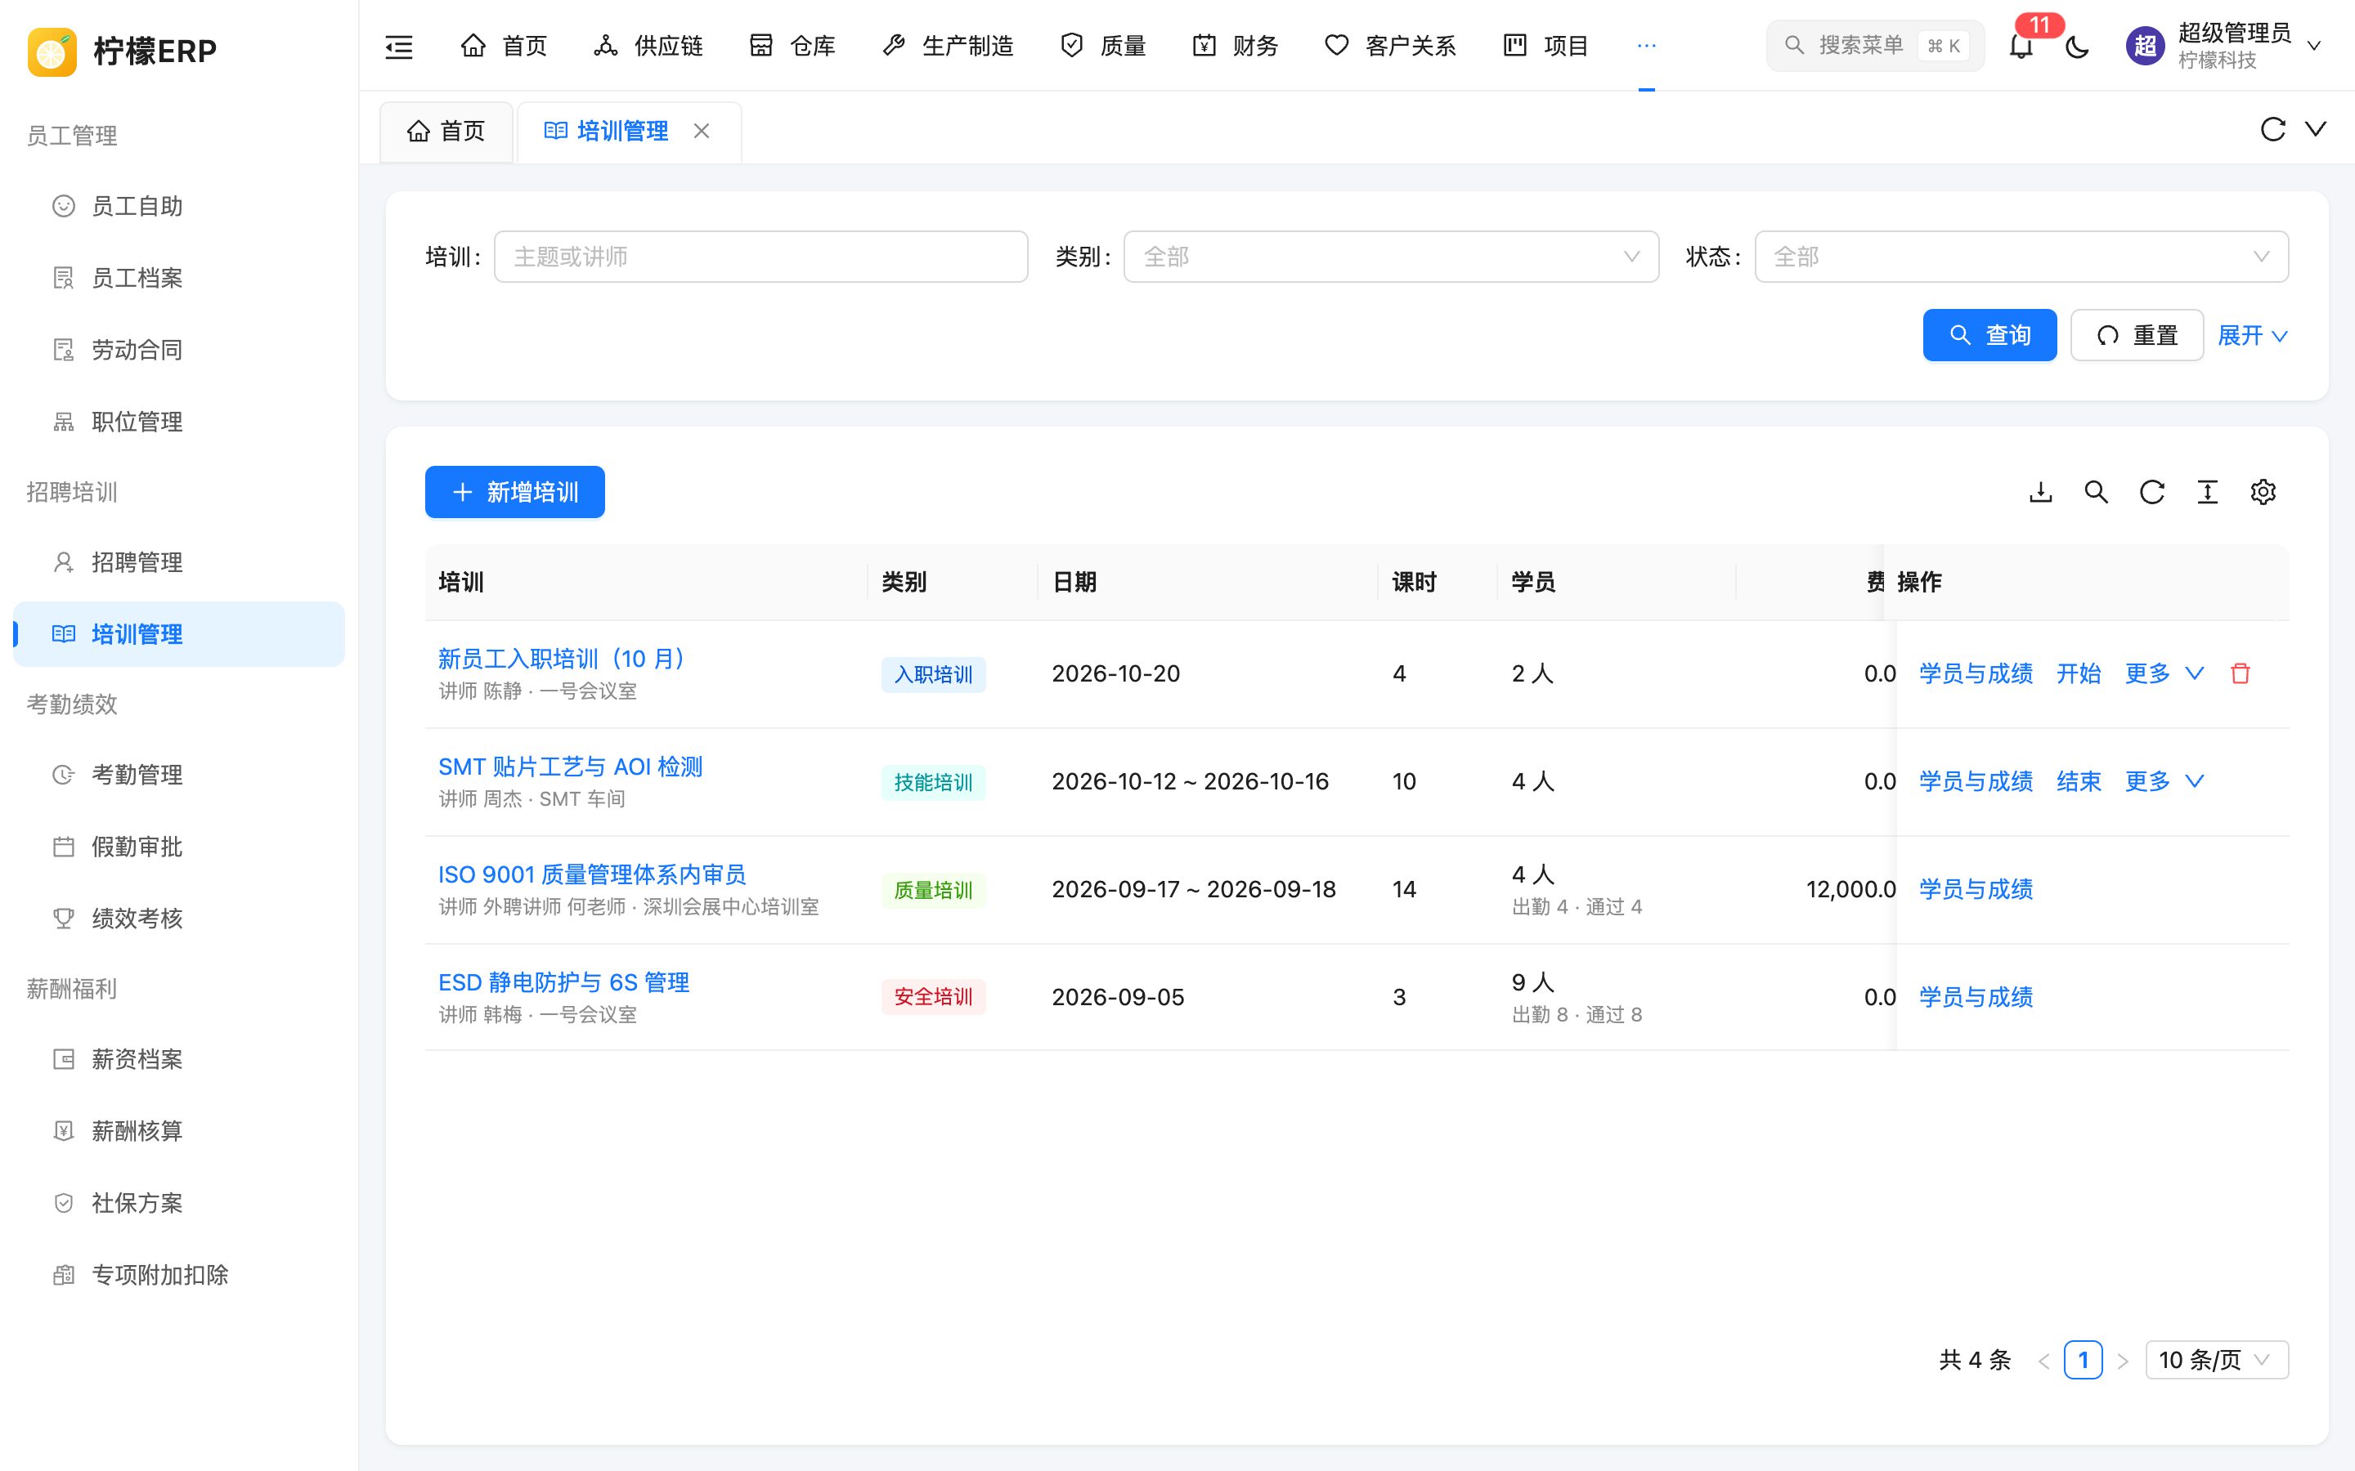
Task: Open 绩效考核 sidebar item
Action: (179, 919)
